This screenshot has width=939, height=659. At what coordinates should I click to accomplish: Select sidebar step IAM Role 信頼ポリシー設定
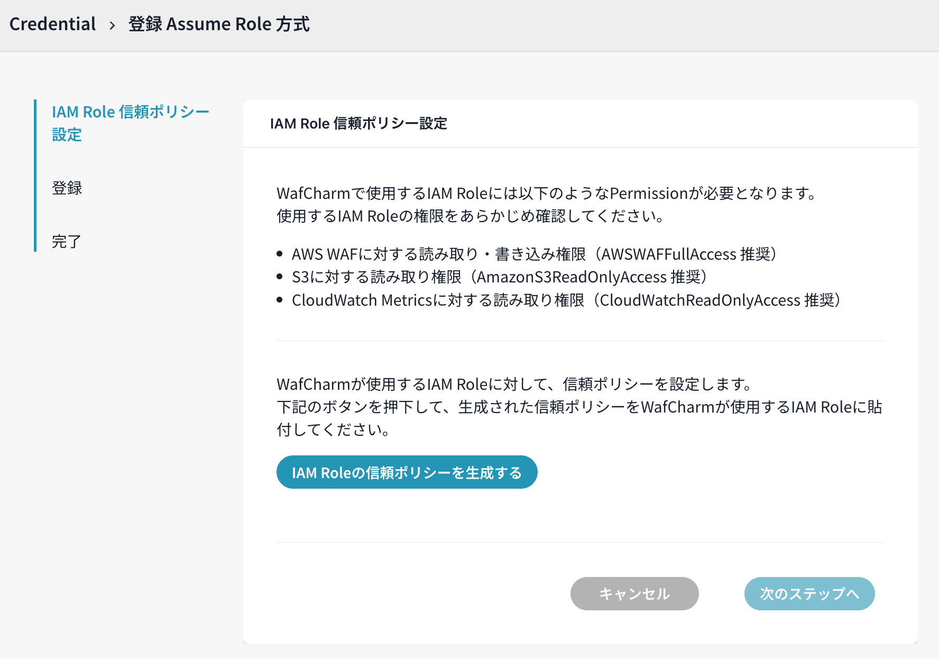tap(130, 123)
